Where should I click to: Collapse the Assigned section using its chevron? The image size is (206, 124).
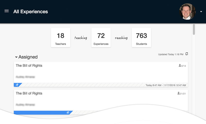16,57
